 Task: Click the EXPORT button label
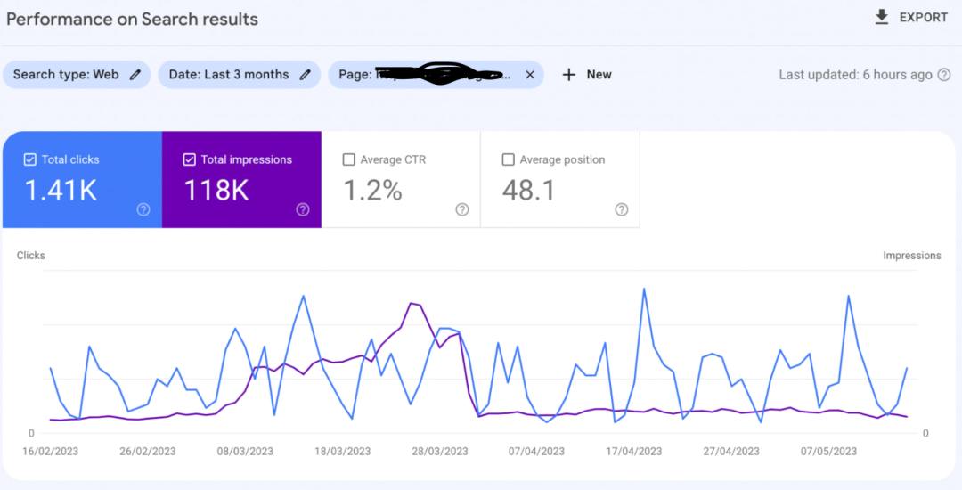(x=924, y=18)
